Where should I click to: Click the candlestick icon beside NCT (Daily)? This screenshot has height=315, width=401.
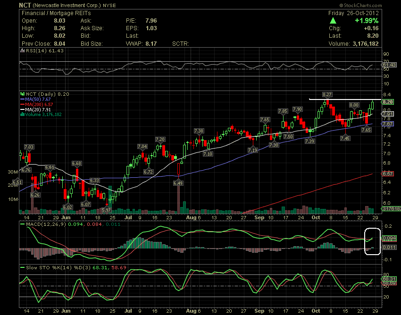click(x=23, y=94)
